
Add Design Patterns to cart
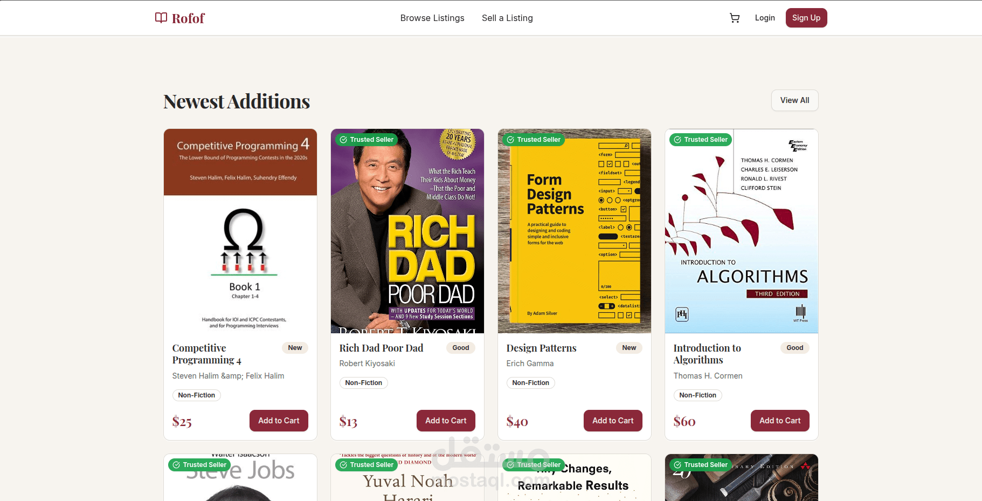tap(613, 421)
